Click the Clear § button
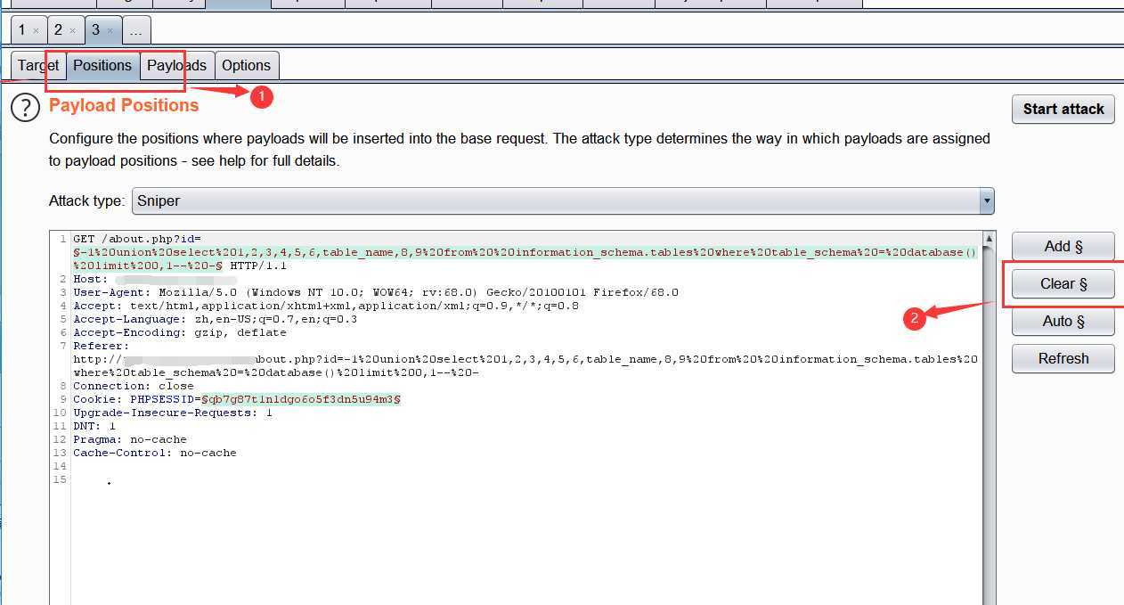Screen dimensions: 1124x605 click(1063, 283)
